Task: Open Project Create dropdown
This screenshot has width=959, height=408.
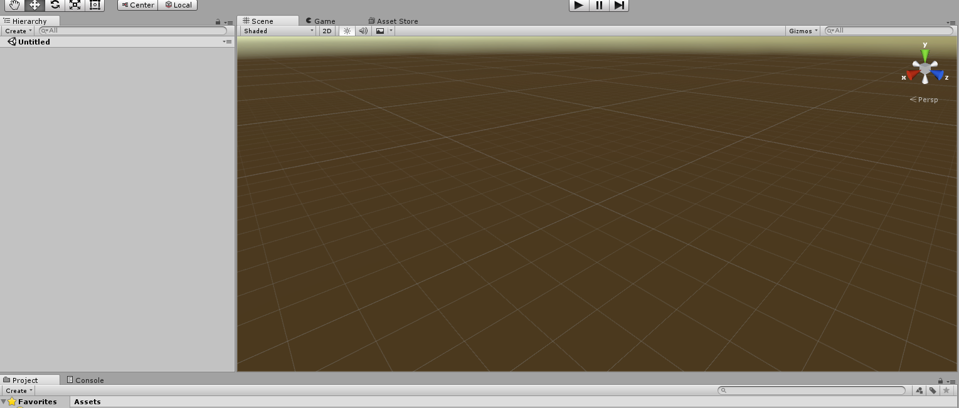Action: [x=18, y=390]
